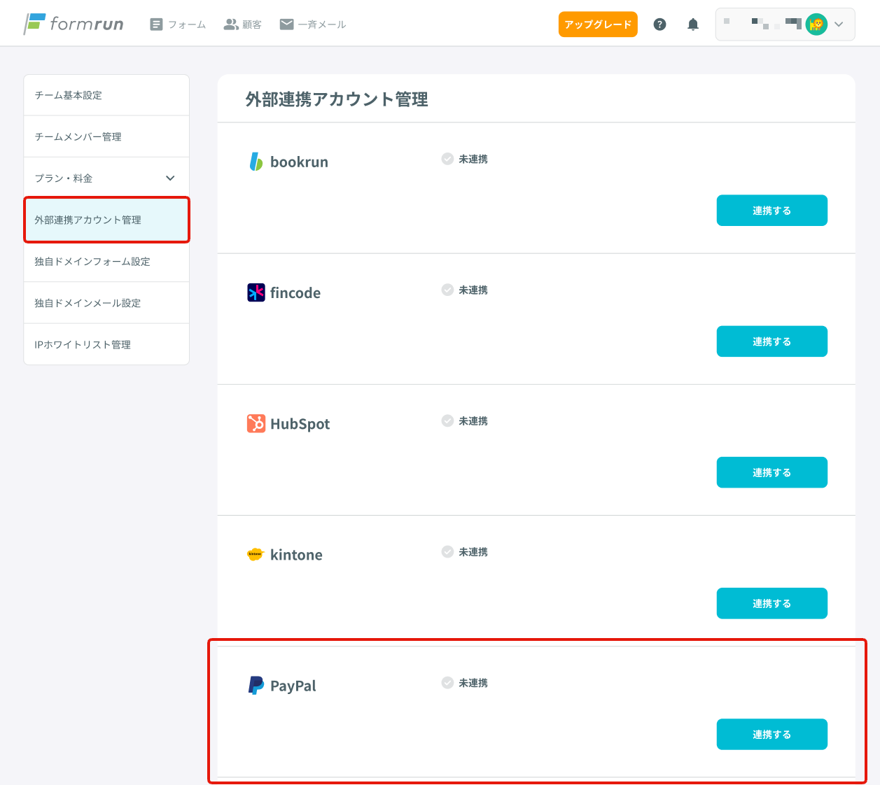Select チーム基本設定 in the sidebar
The width and height of the screenshot is (880, 785).
[106, 95]
